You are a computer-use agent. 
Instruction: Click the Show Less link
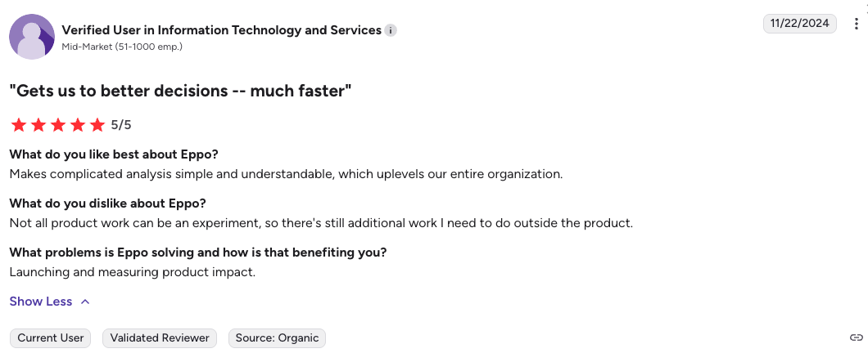pos(41,302)
